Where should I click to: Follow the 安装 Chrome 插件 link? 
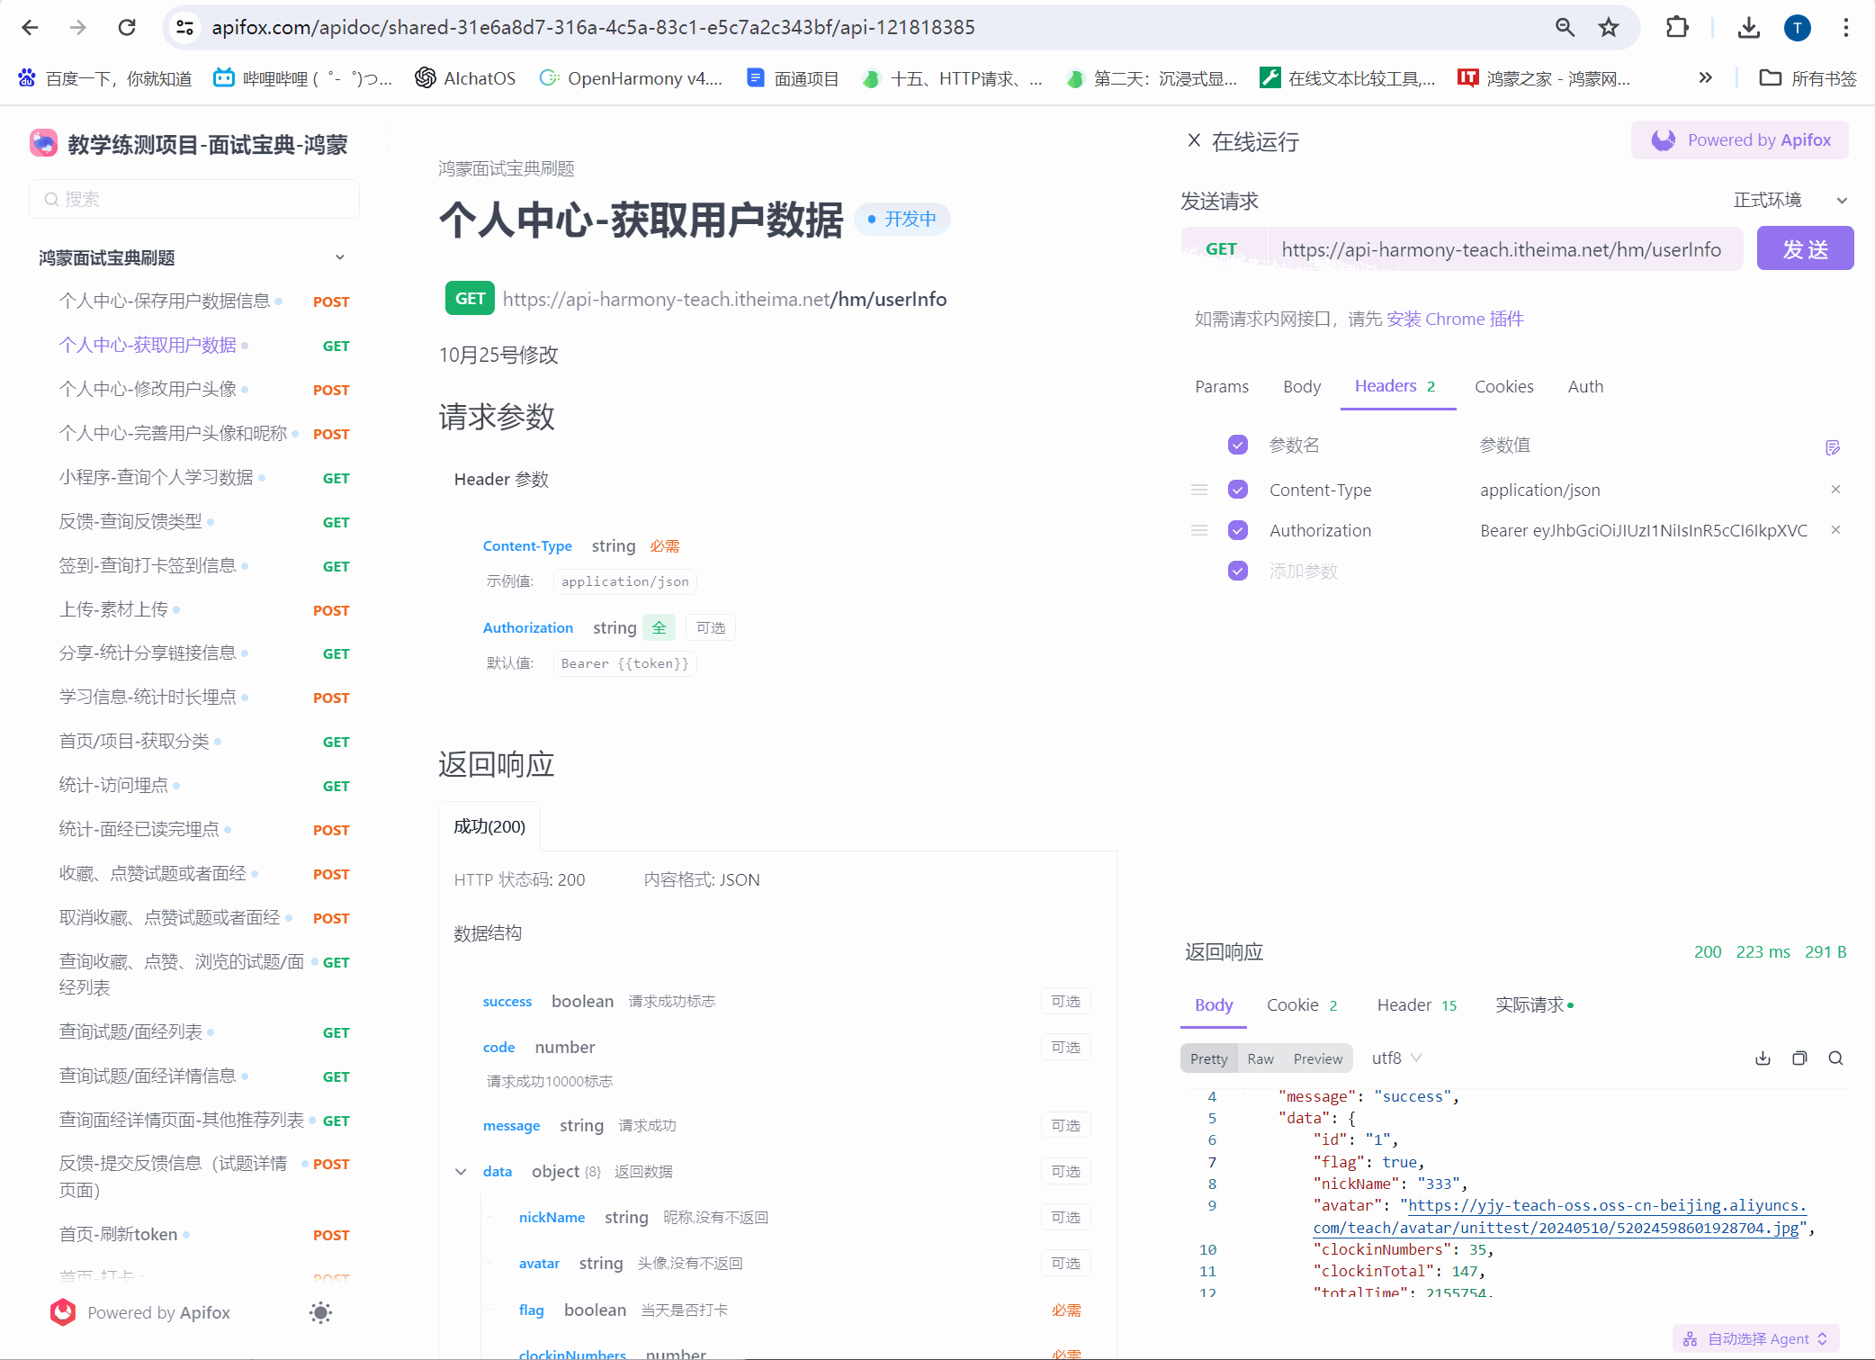pos(1454,320)
